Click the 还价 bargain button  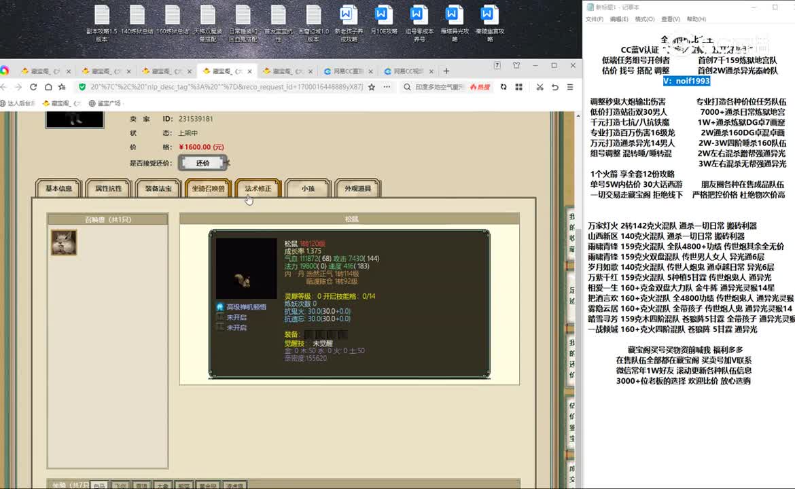click(202, 163)
